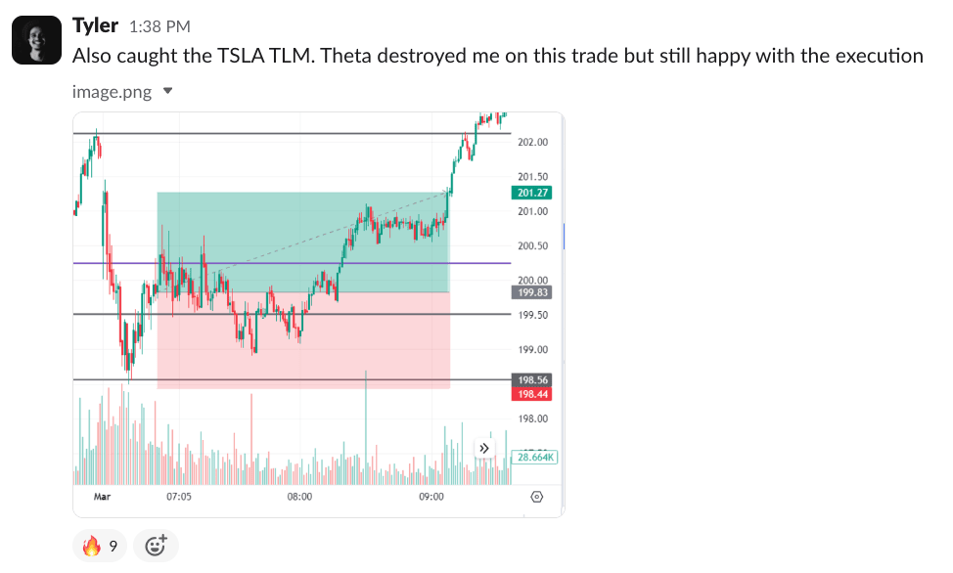This screenshot has width=953, height=573.
Task: Click the gray 199.83 entry price label
Action: (x=532, y=291)
